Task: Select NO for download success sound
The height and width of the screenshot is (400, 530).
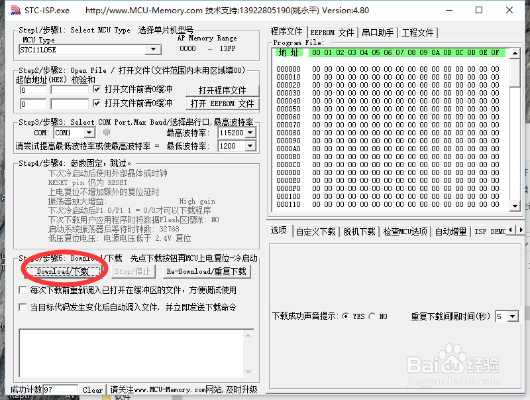Action: [372, 316]
